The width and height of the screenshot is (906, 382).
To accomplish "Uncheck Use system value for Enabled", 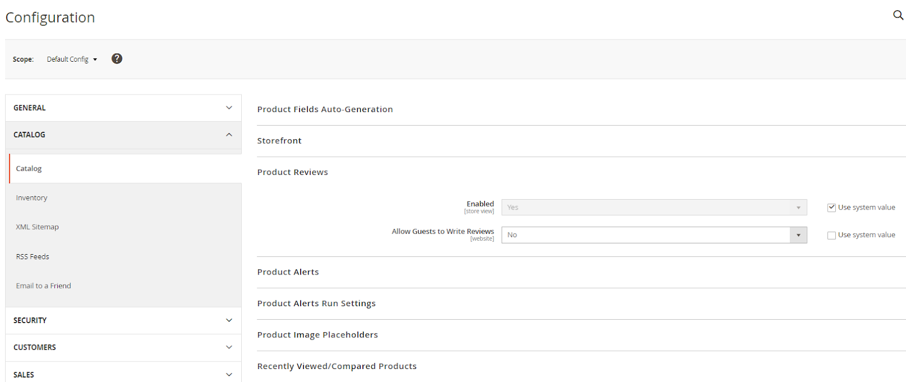I will [x=831, y=208].
